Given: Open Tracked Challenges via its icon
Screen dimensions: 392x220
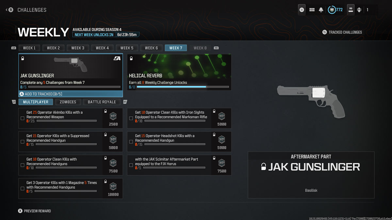Looking at the screenshot, I should [x=324, y=32].
